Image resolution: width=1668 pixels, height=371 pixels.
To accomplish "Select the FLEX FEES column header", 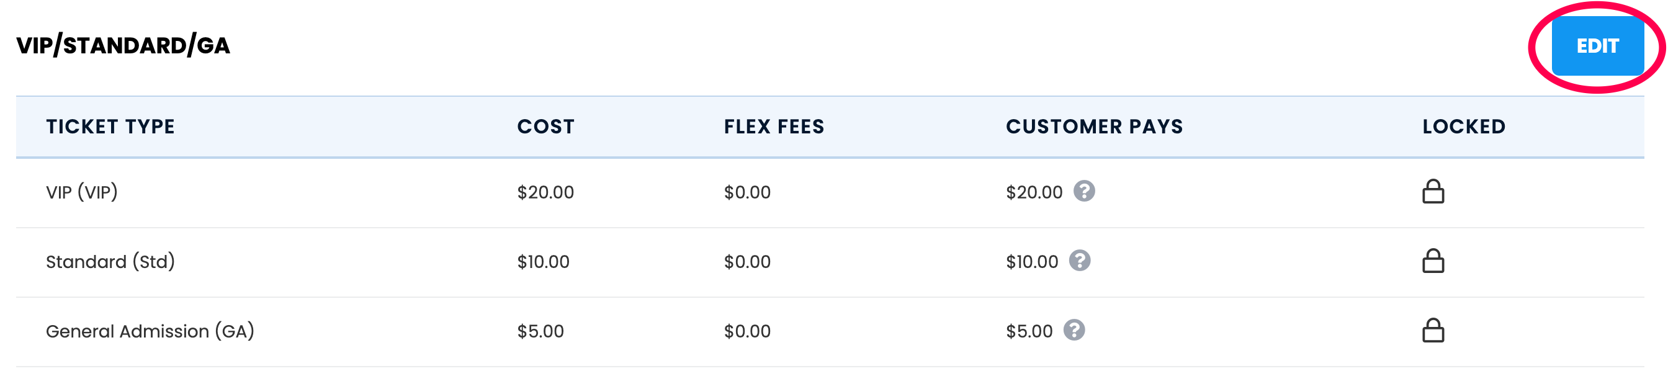I will pyautogui.click(x=774, y=127).
